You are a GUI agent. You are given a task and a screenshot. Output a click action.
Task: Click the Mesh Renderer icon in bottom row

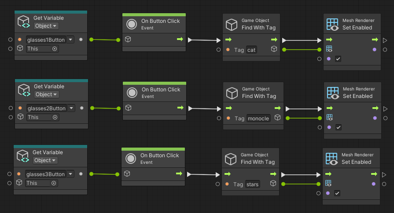[x=332, y=159]
